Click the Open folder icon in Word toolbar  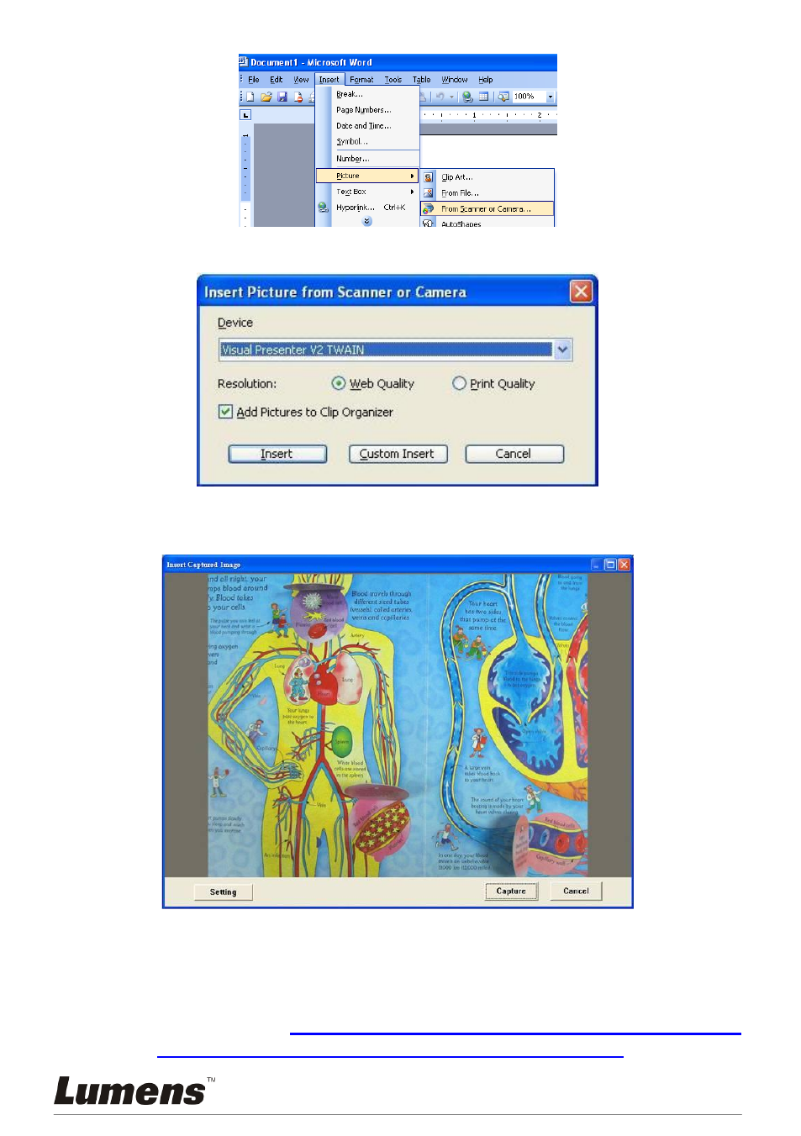(x=266, y=97)
